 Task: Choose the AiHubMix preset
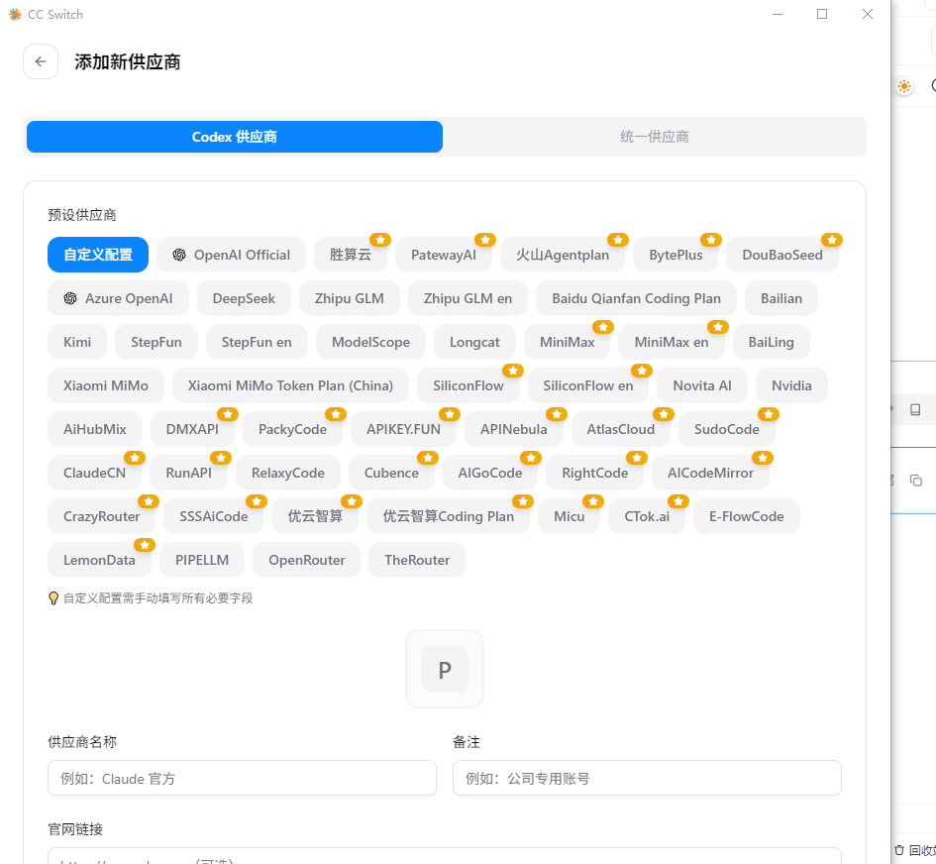pos(95,429)
